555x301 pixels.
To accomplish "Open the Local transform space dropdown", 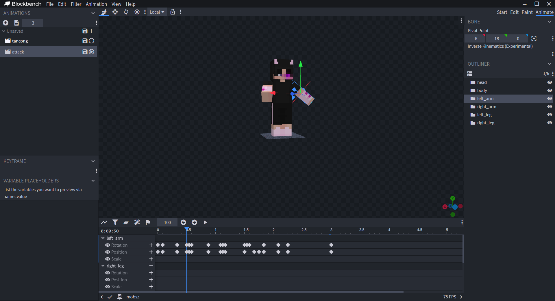I will 157,12.
